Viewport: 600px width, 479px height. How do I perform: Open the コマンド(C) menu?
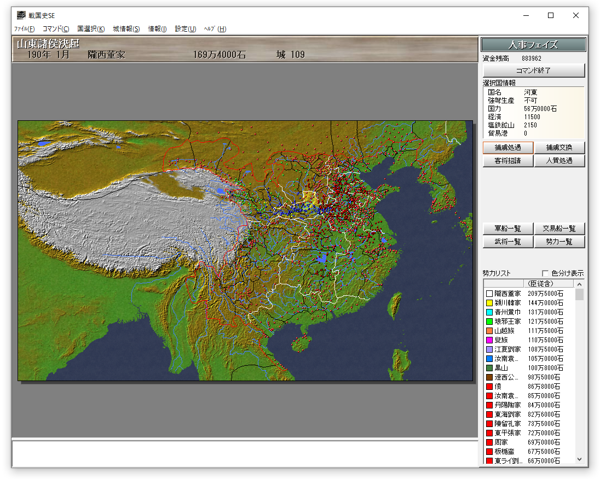tap(56, 29)
